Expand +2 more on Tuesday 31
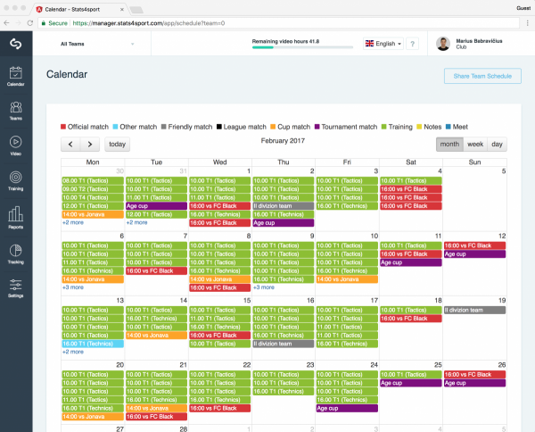535x432 pixels. click(136, 222)
